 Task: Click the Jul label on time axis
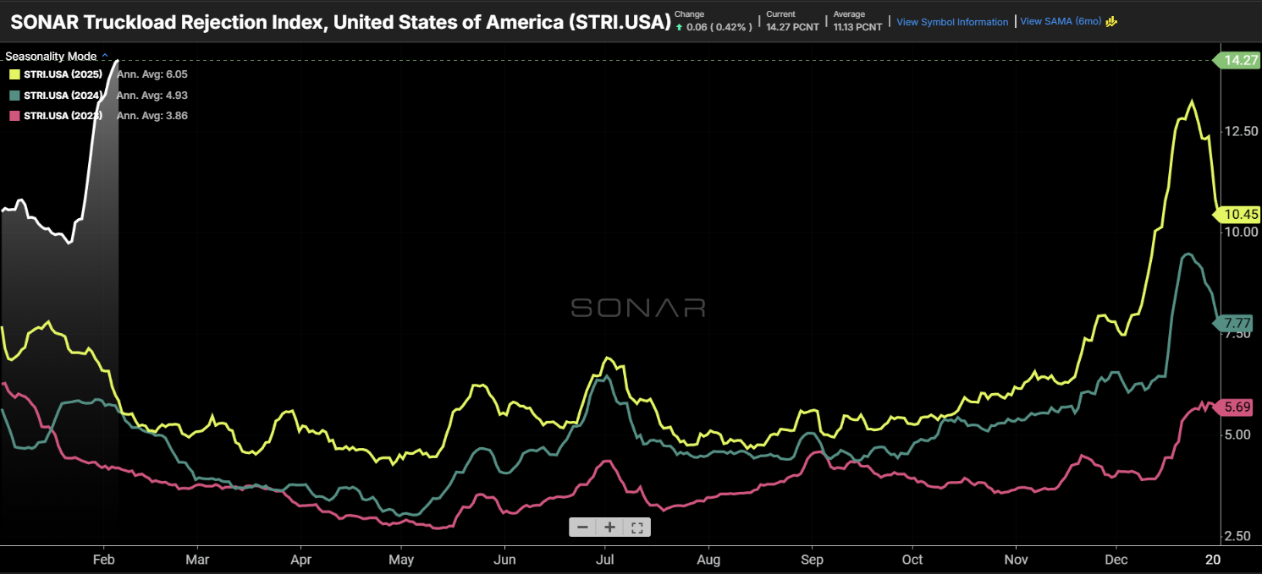604,560
